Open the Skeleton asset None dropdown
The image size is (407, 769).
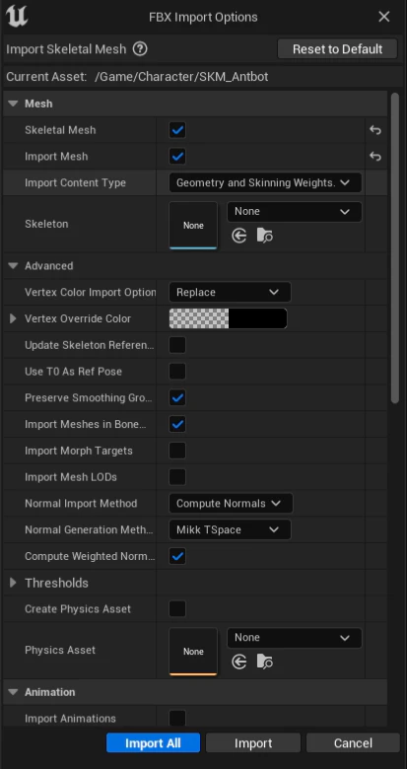point(295,211)
